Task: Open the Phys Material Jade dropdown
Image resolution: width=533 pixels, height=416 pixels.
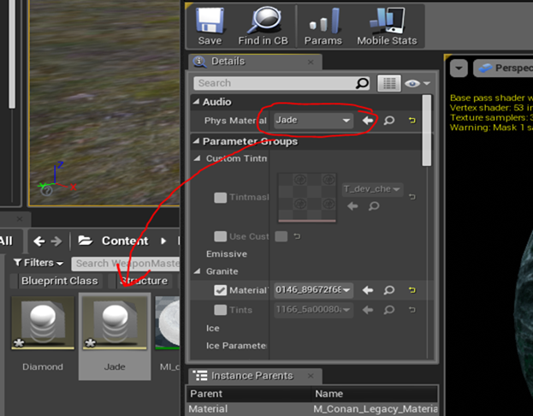Action: click(314, 121)
